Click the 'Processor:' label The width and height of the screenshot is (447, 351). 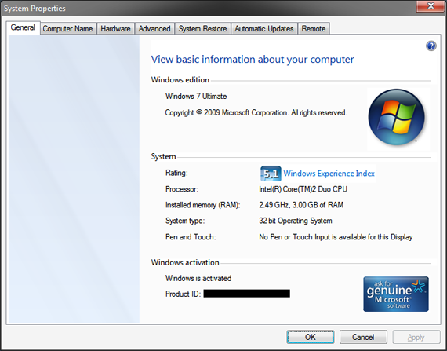point(182,189)
